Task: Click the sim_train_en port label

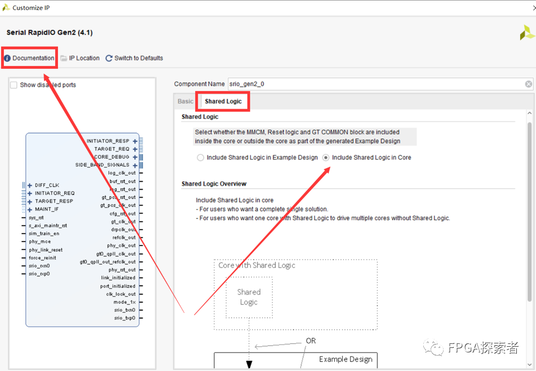Action: tap(44, 234)
